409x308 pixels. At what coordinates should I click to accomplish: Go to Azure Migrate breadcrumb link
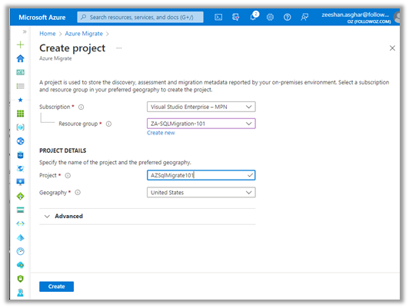[x=84, y=34]
